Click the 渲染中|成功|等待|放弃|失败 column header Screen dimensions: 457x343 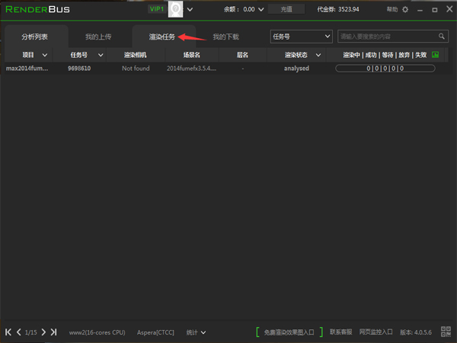[385, 55]
